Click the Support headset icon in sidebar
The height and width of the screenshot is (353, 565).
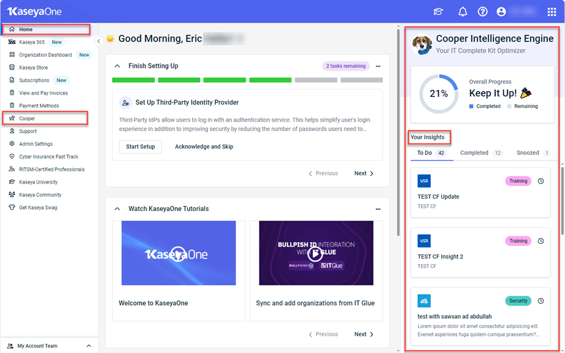point(12,131)
